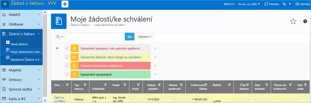Click the Go search button
Viewport: 311px width, 103px height.
(130, 36)
